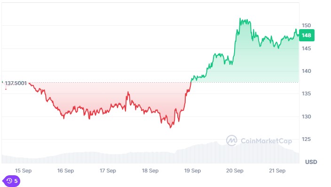
Task: Click the 140 price axis label
Action: [306, 71]
